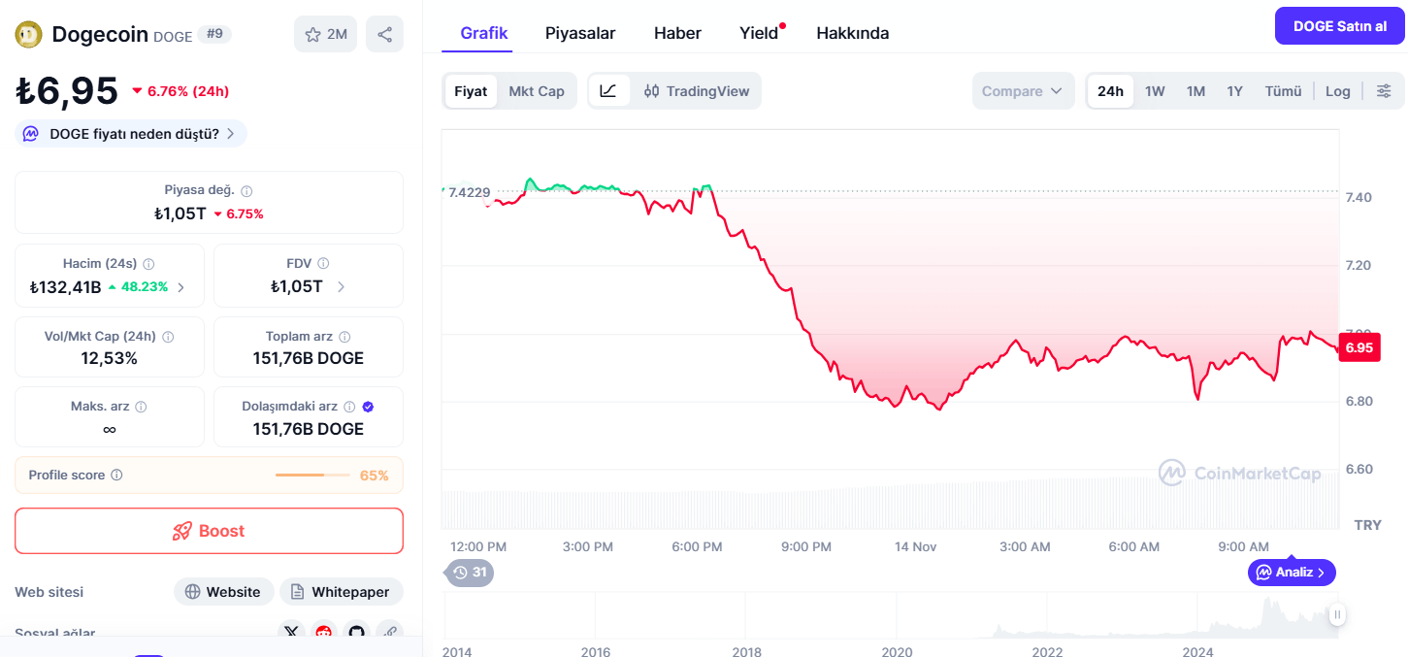Click the chain link social icon
Screen dimensions: 1408x657
(390, 633)
